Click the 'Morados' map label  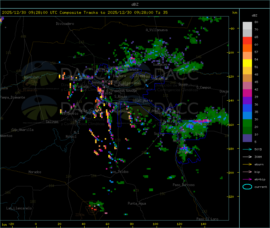pos(35,172)
